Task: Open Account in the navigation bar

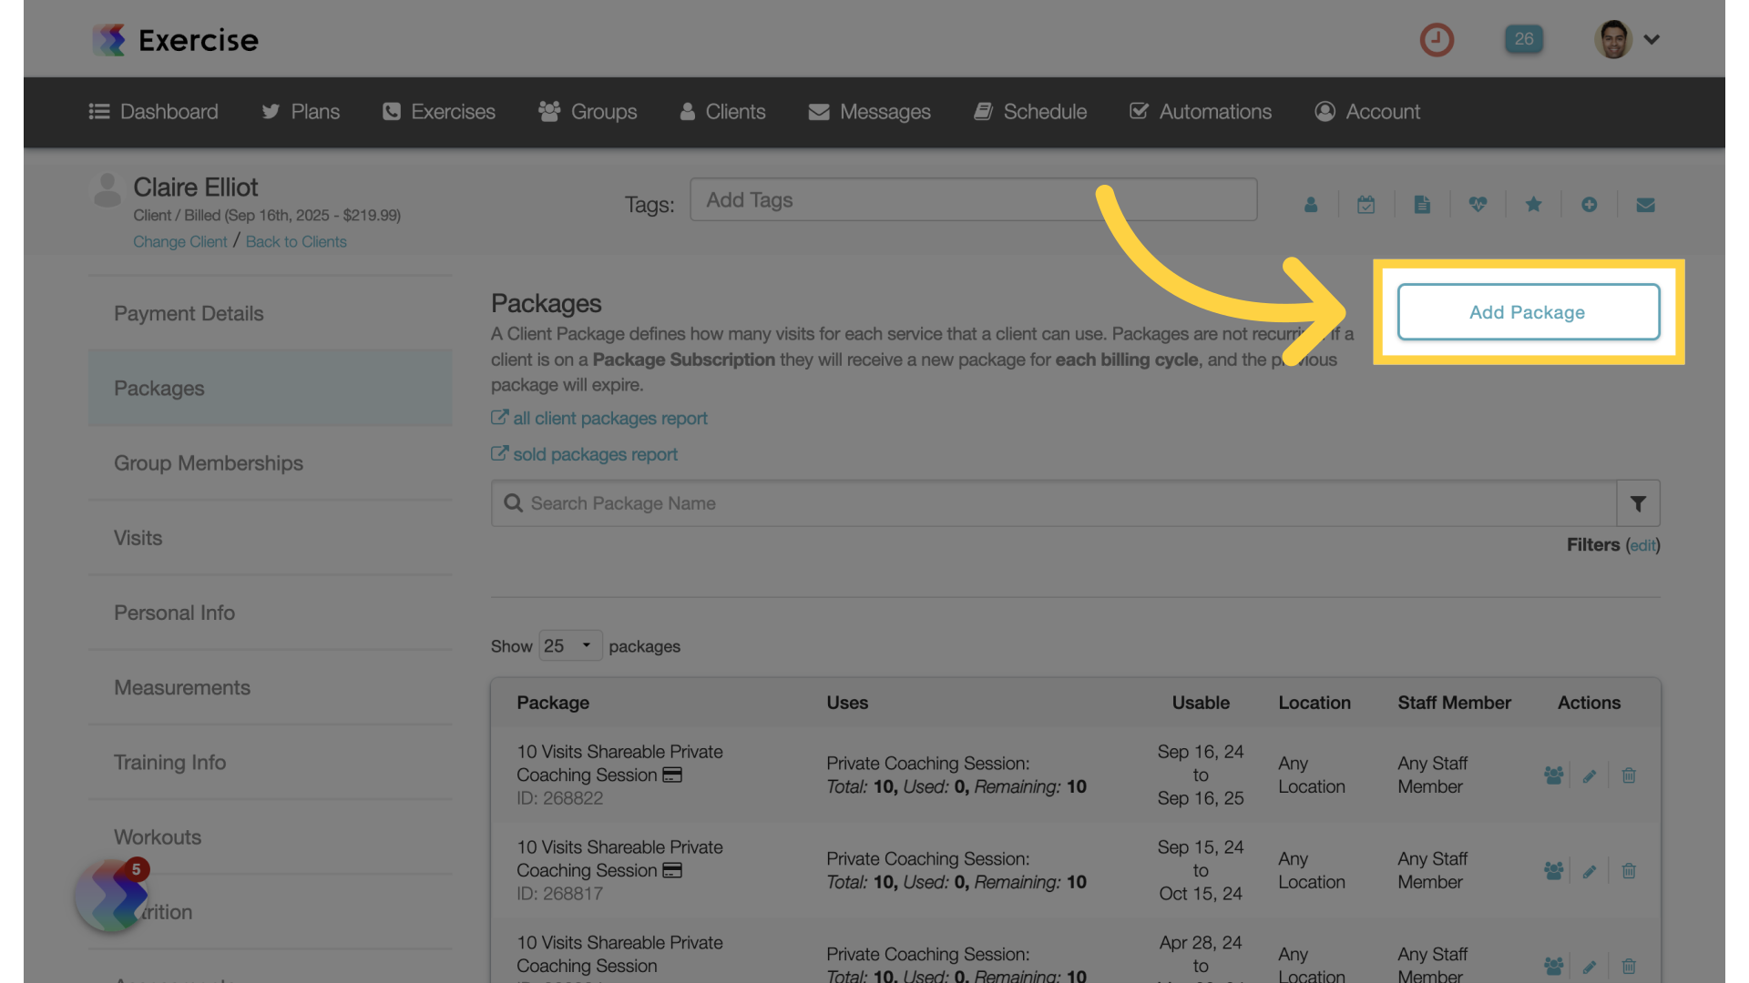Action: 1367,111
